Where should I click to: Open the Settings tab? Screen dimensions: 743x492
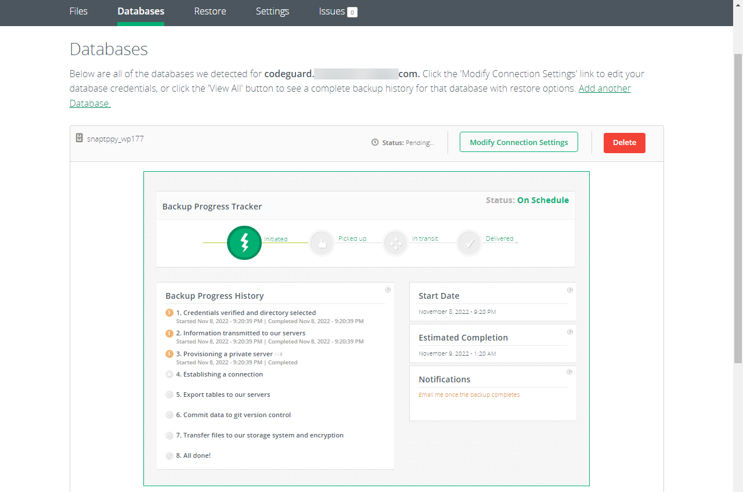pos(272,12)
